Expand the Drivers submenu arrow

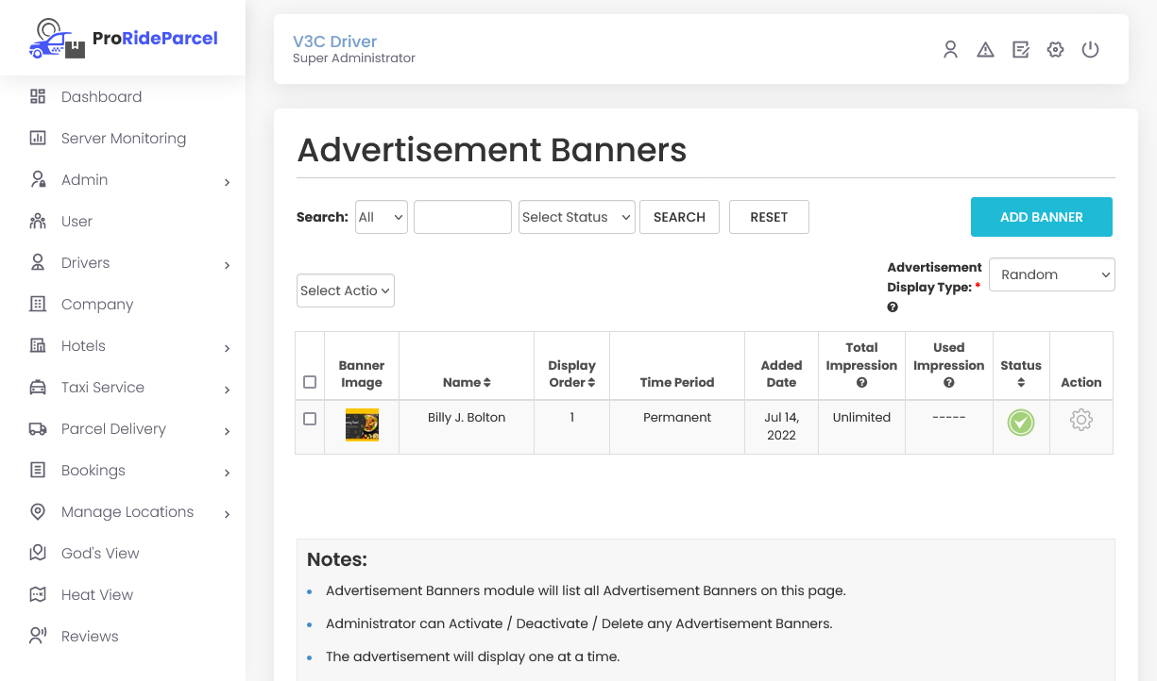tap(227, 265)
